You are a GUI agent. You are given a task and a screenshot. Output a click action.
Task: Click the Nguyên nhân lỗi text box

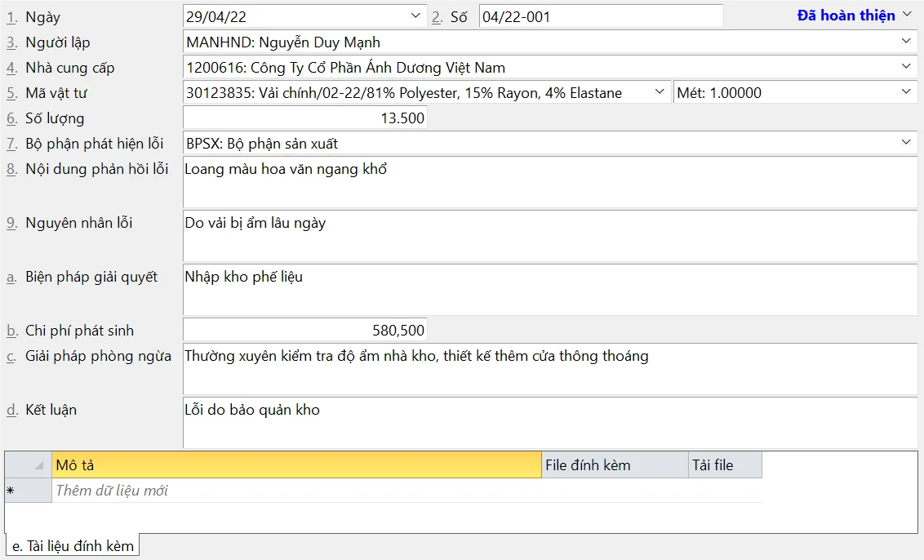click(x=549, y=236)
